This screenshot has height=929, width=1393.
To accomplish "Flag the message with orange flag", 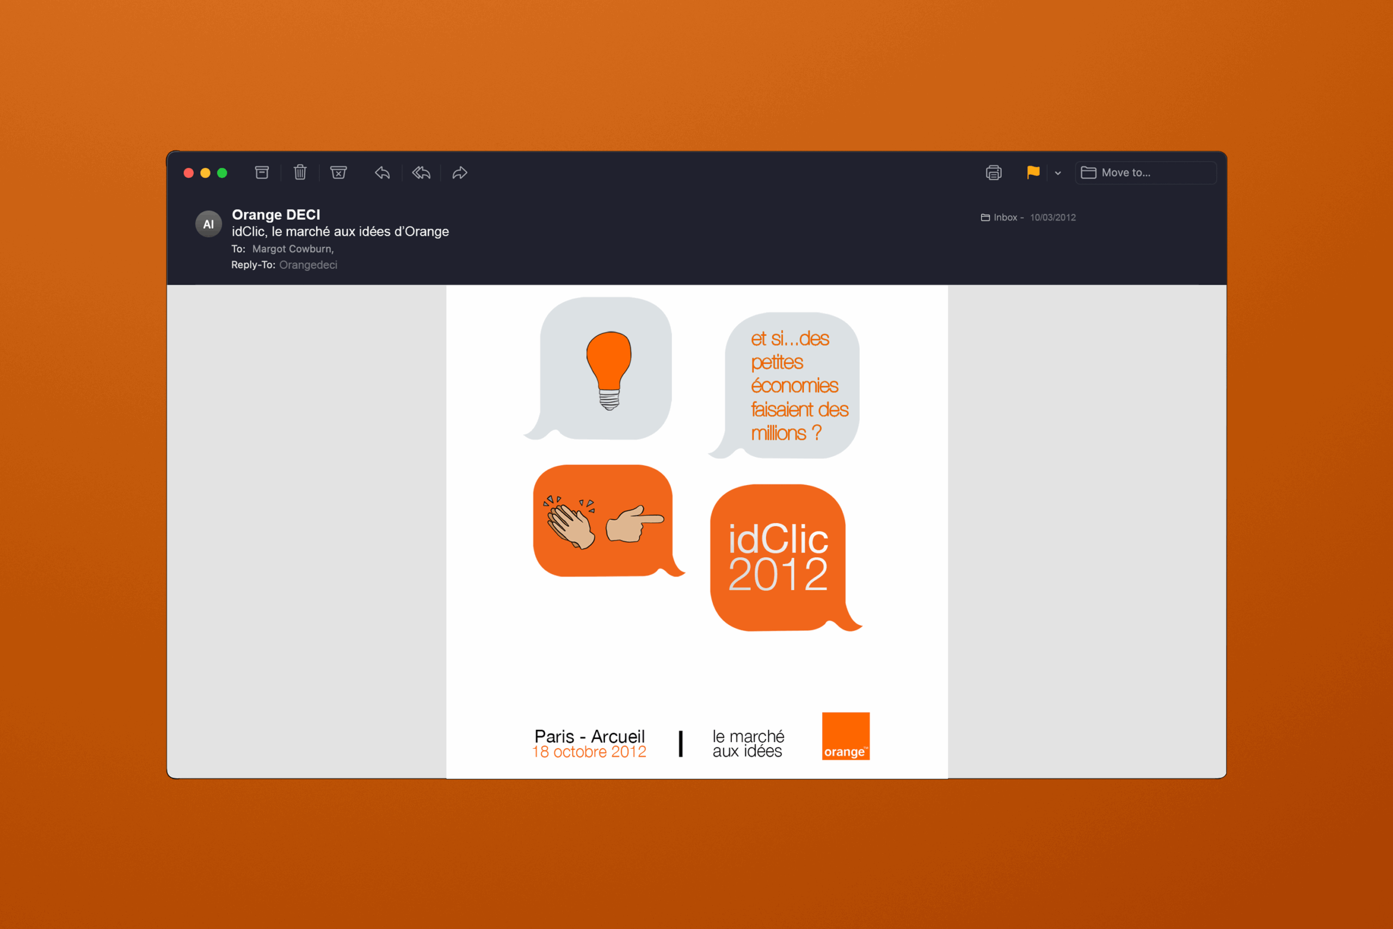I will (x=1033, y=173).
